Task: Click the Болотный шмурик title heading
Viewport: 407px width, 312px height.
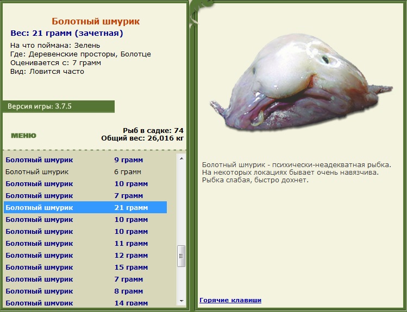Action: tap(96, 21)
